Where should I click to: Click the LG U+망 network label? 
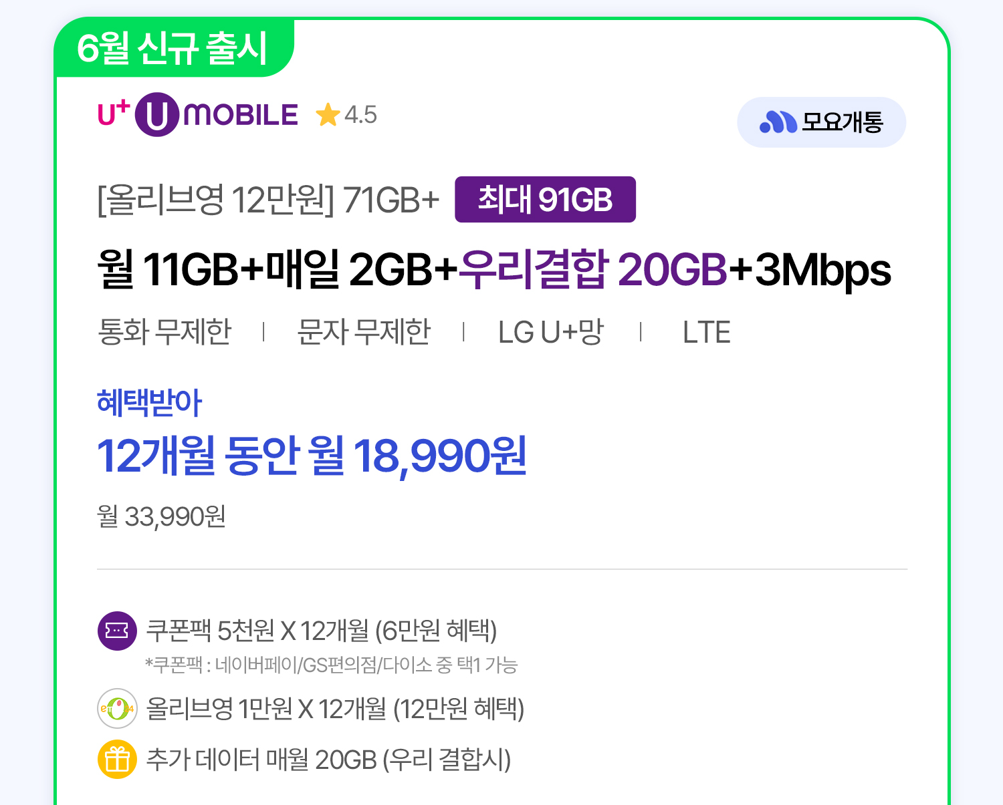(551, 332)
